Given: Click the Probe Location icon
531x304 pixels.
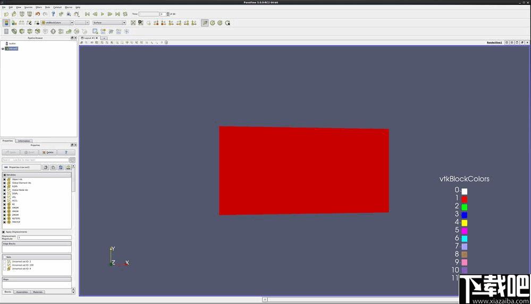Looking at the screenshot, I should 127,31.
